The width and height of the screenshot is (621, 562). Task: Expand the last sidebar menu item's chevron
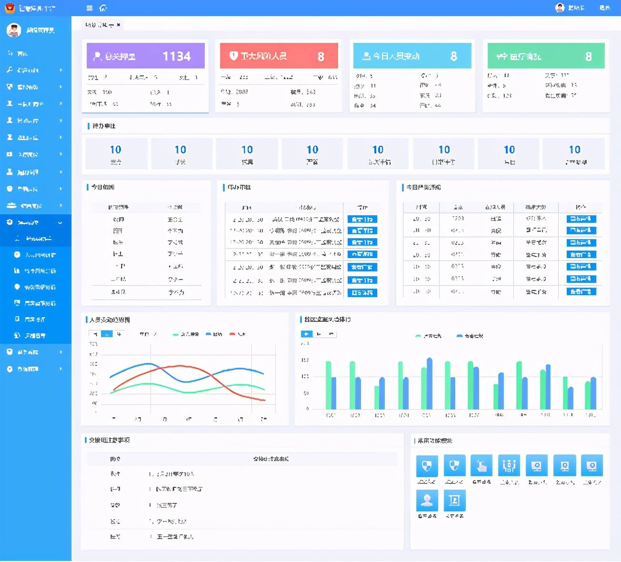click(x=61, y=369)
